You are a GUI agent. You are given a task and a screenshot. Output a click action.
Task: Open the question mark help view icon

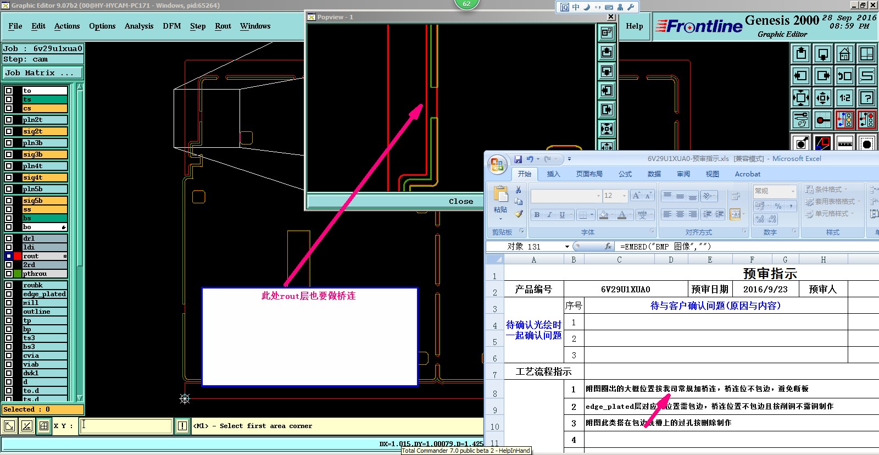point(866,98)
